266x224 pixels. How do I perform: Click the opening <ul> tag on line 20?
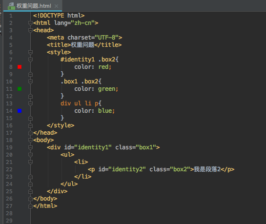pyautogui.click(x=67, y=155)
